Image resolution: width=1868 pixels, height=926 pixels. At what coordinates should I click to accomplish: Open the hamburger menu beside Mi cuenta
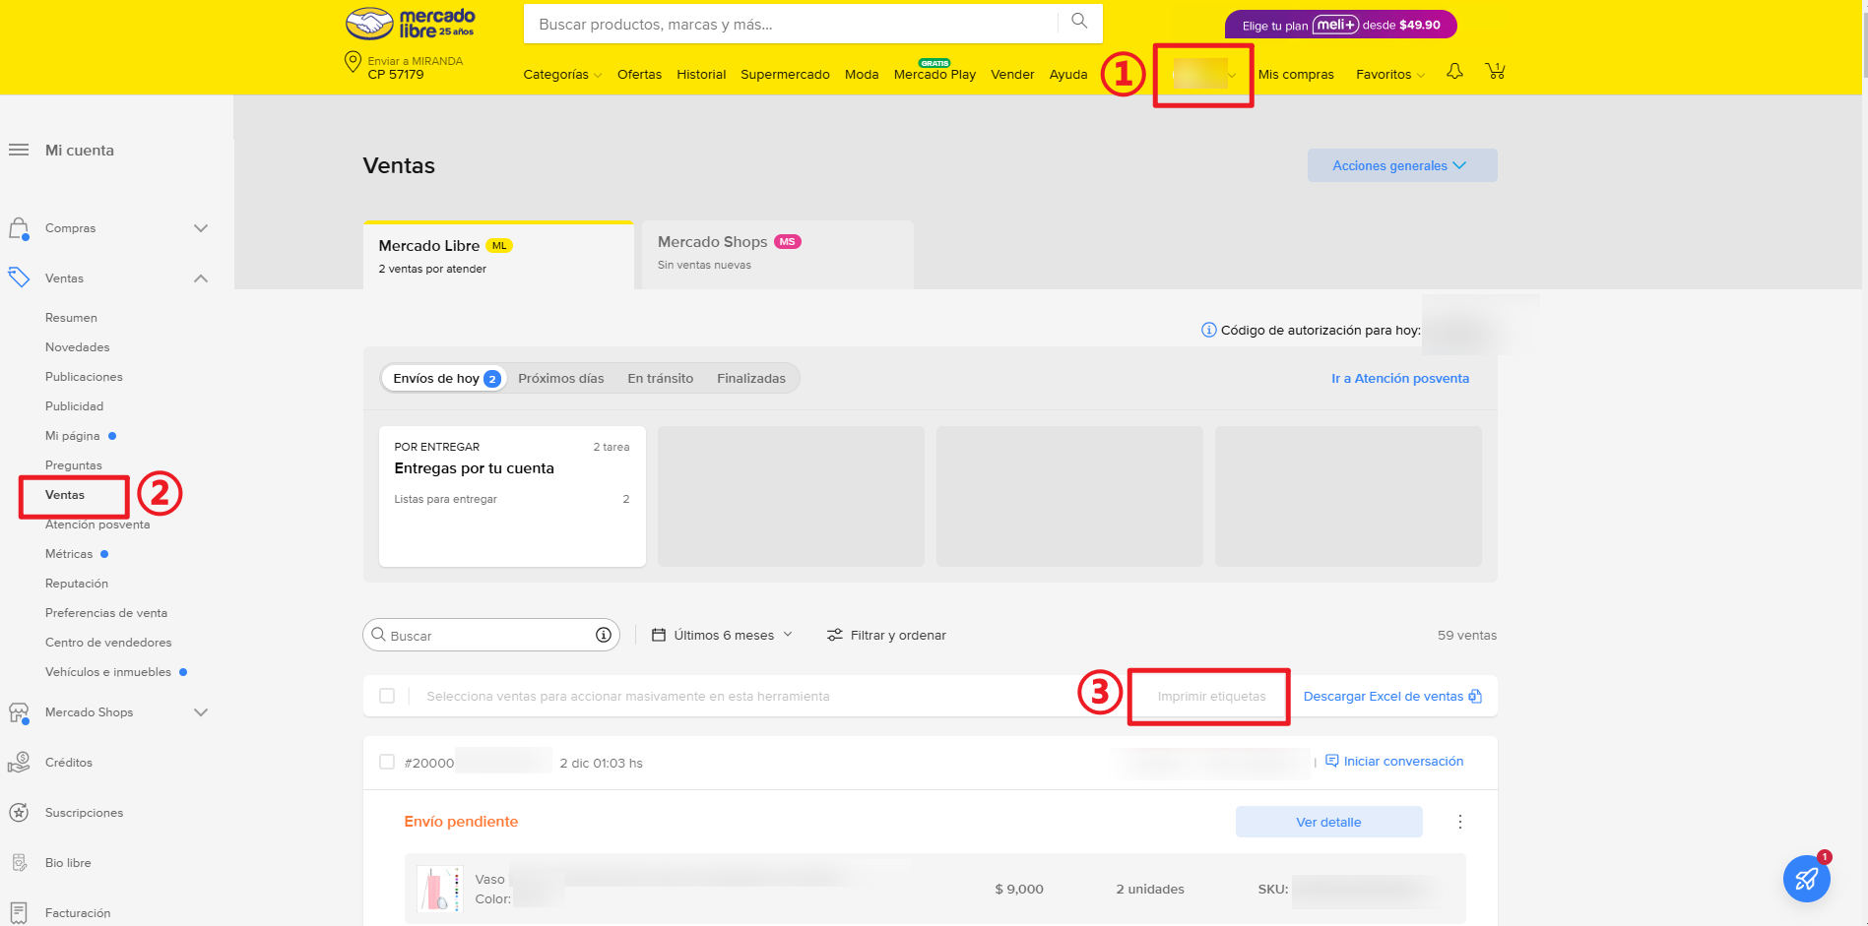coord(19,151)
